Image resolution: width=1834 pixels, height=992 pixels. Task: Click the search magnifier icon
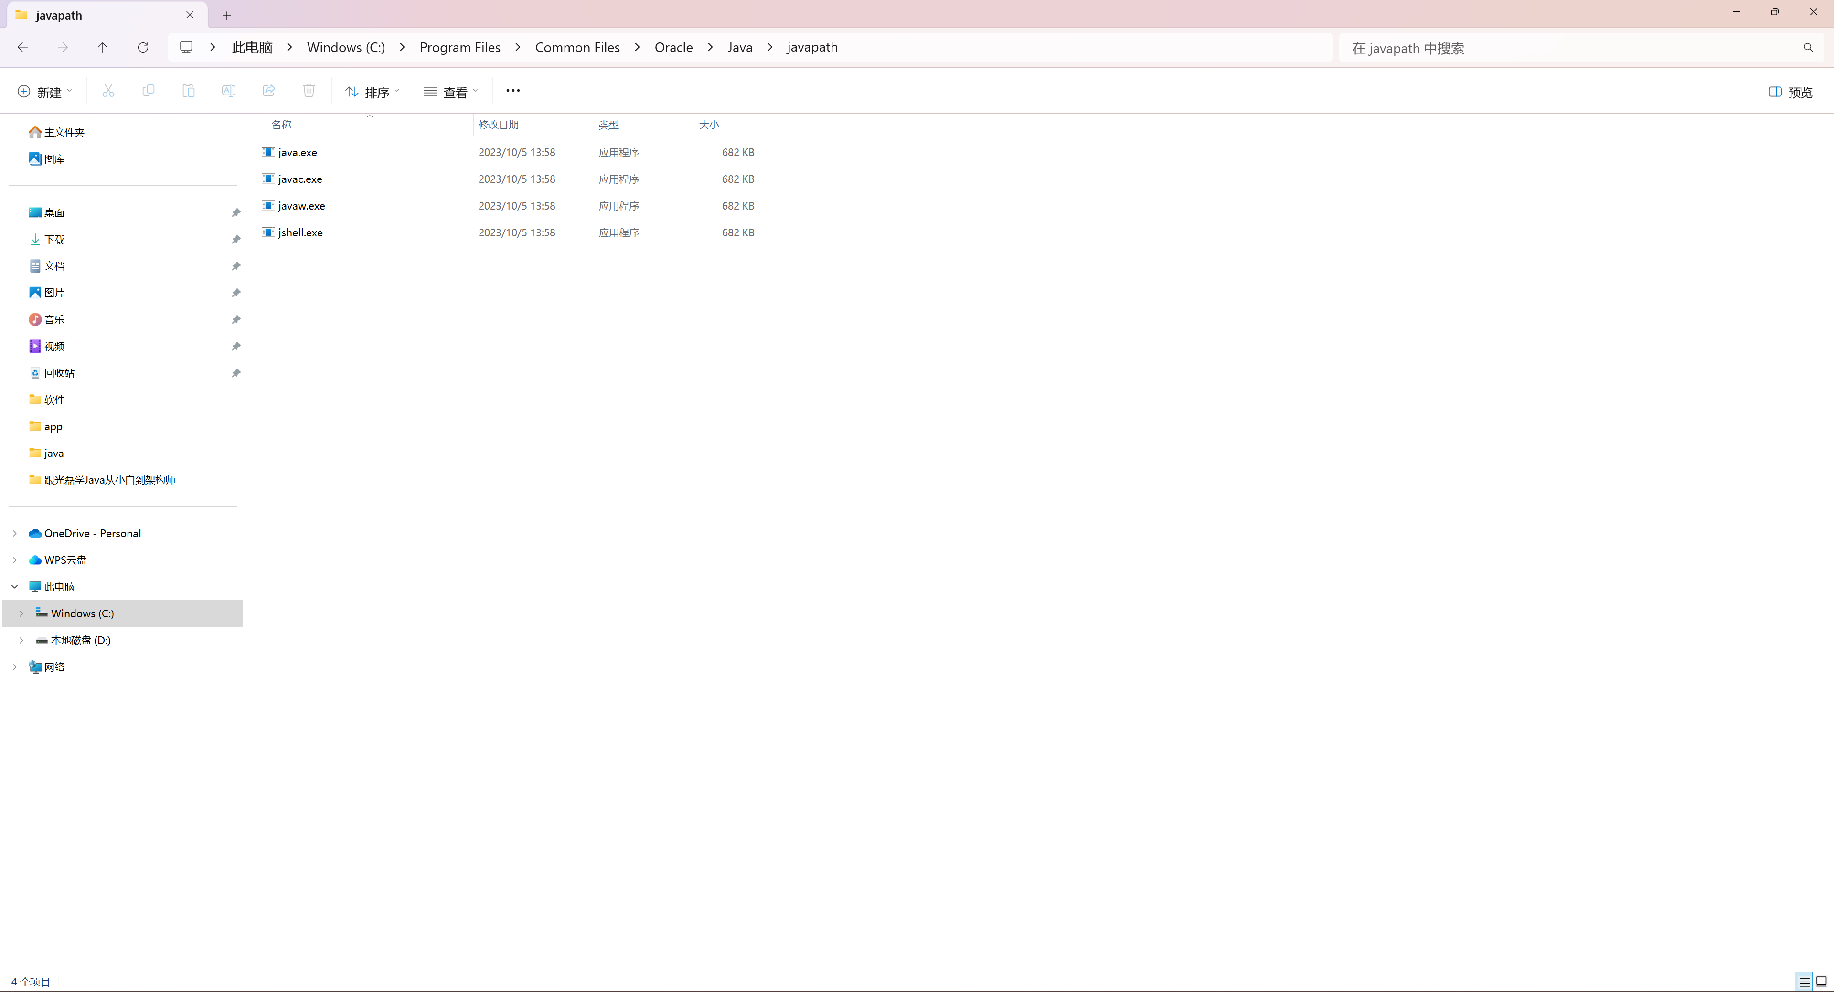tap(1808, 48)
